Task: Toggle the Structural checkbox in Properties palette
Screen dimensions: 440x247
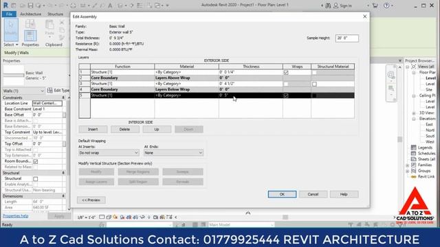Action: point(35,179)
